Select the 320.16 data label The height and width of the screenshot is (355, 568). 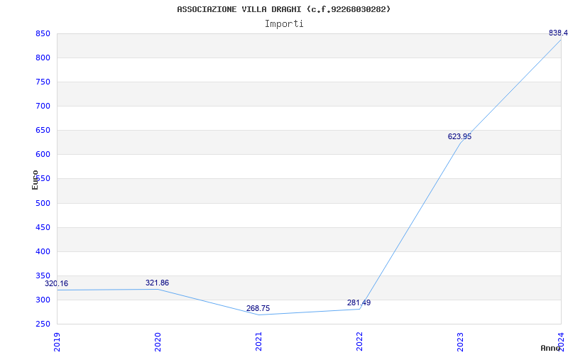[56, 283]
